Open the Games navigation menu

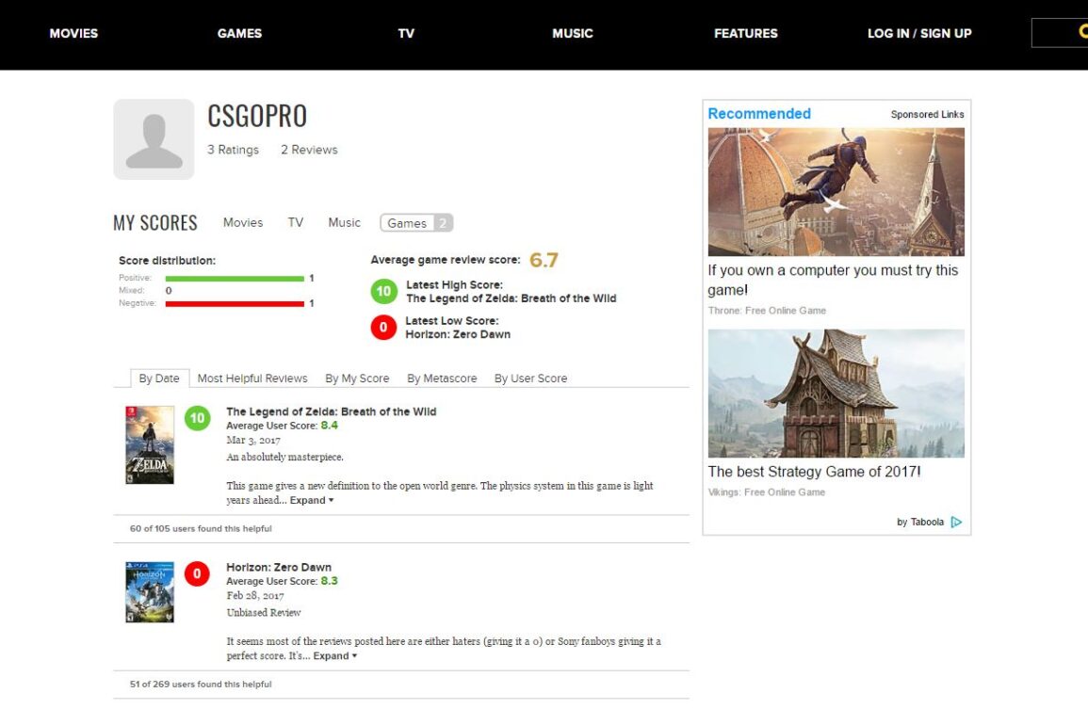click(239, 33)
